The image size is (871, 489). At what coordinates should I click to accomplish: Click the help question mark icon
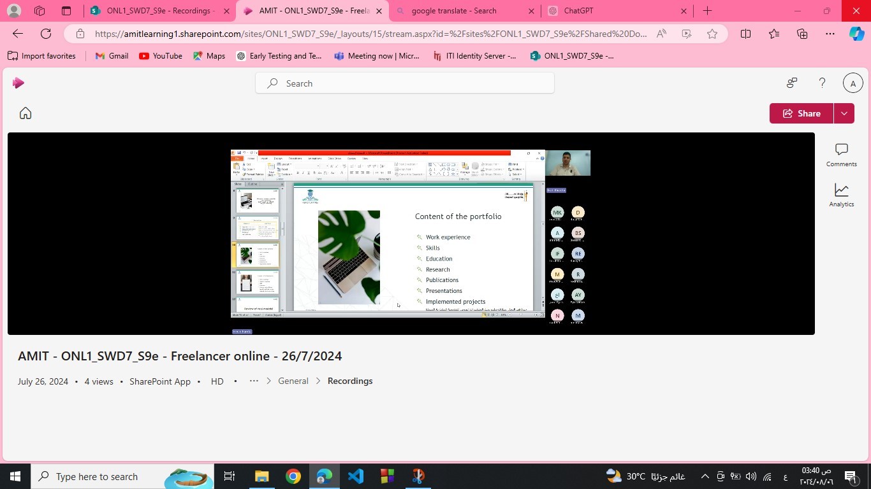[822, 83]
